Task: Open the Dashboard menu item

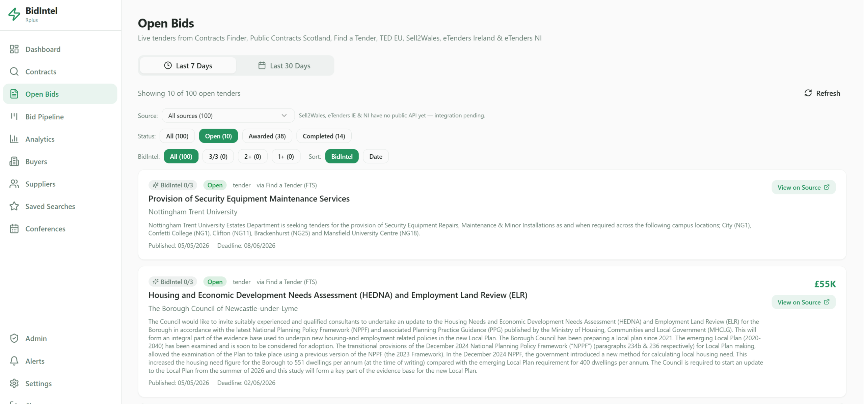Action: click(x=60, y=49)
